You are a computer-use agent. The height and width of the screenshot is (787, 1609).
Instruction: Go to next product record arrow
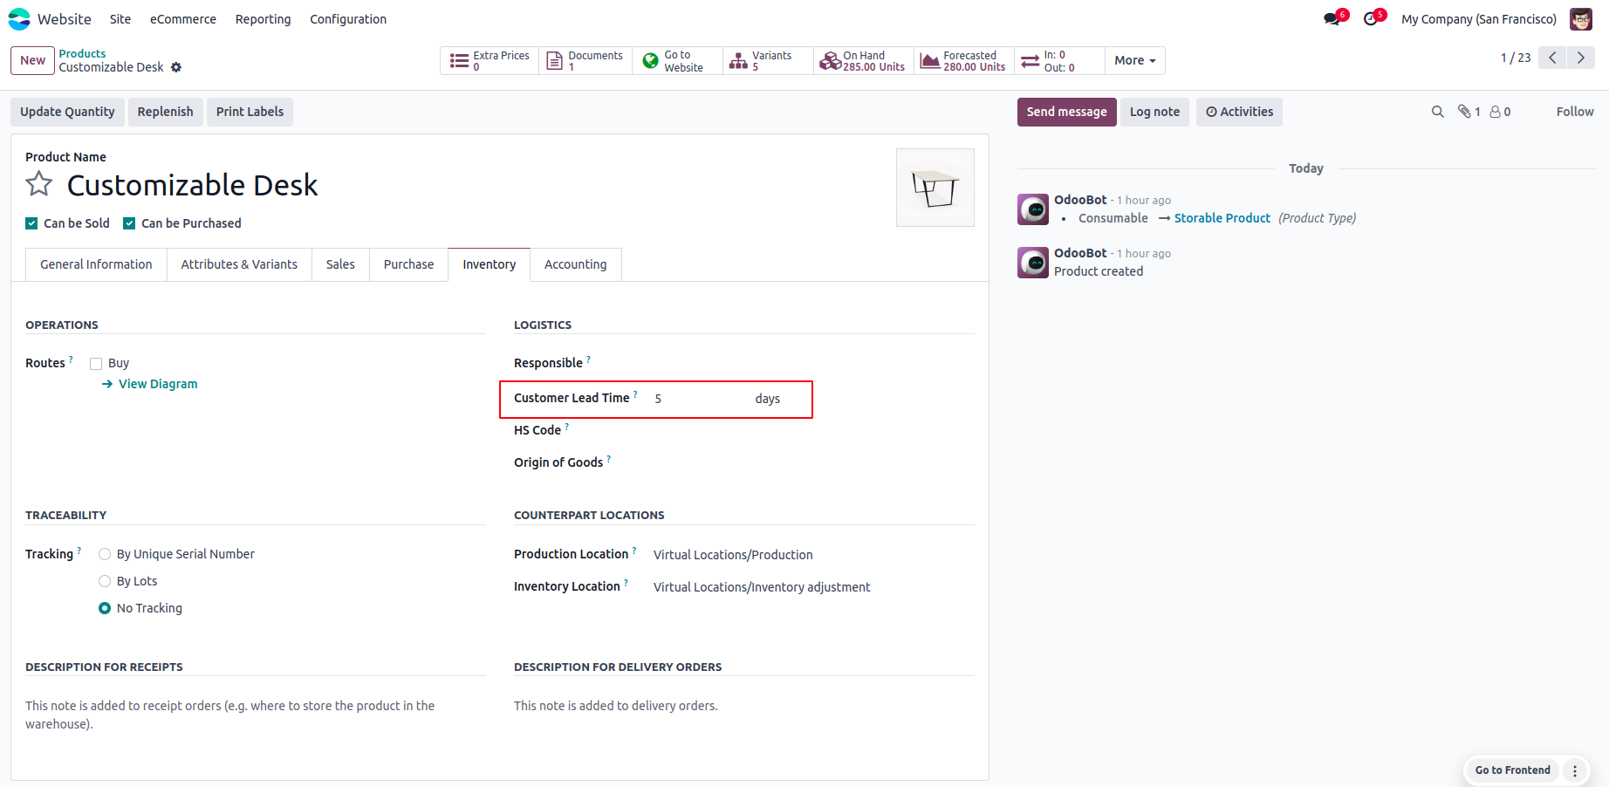tap(1580, 58)
